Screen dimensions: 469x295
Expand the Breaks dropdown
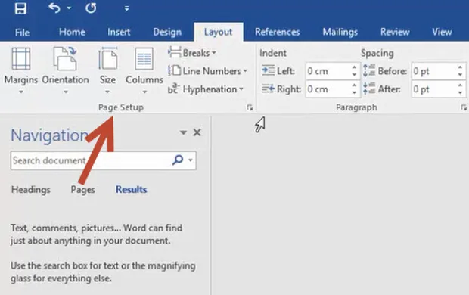192,53
